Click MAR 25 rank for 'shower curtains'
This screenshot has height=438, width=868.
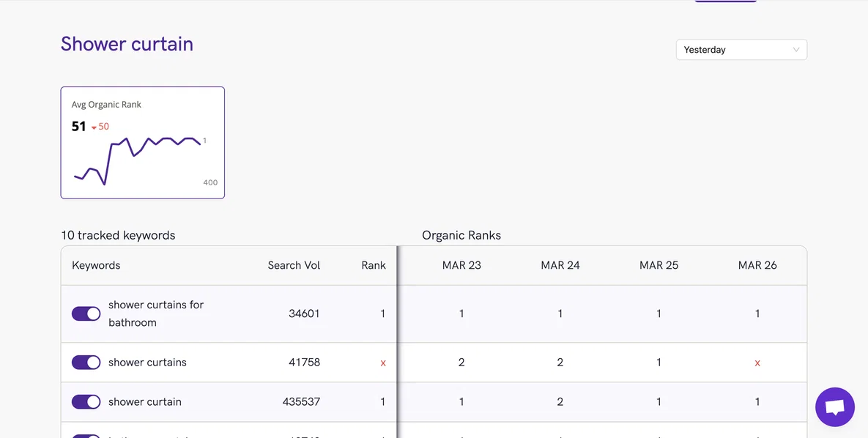(659, 363)
